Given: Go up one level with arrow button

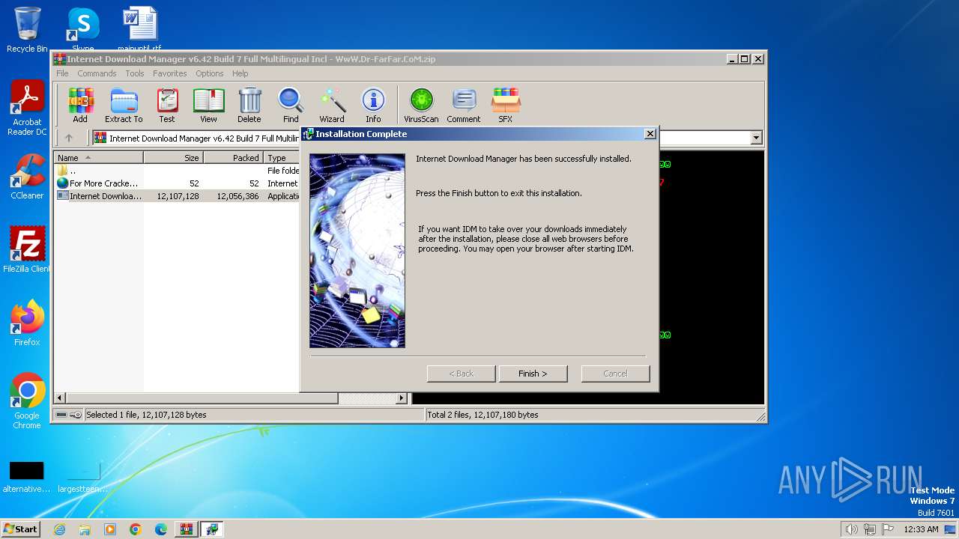Looking at the screenshot, I should pos(69,138).
